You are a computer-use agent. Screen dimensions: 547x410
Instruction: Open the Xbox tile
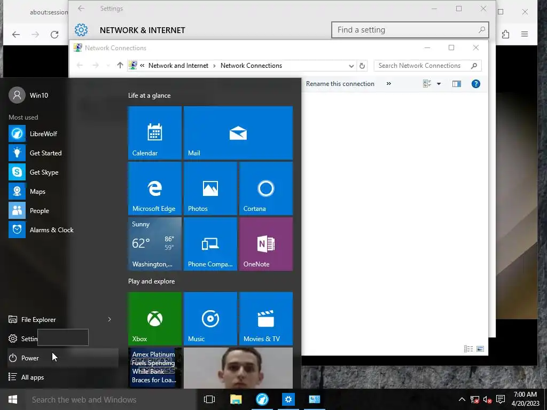tap(154, 318)
